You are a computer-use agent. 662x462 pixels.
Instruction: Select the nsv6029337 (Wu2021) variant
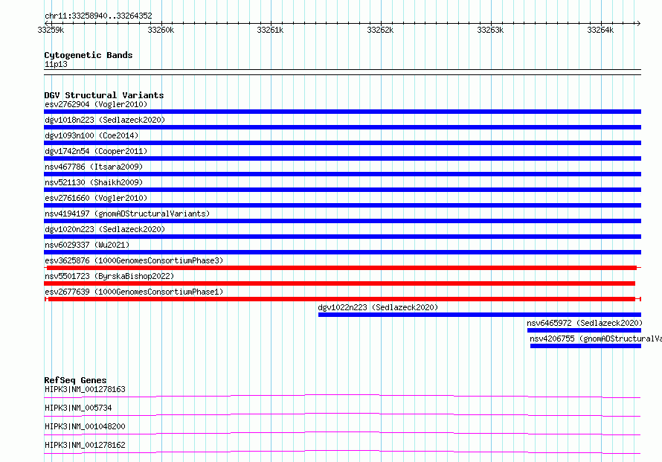coord(87,245)
